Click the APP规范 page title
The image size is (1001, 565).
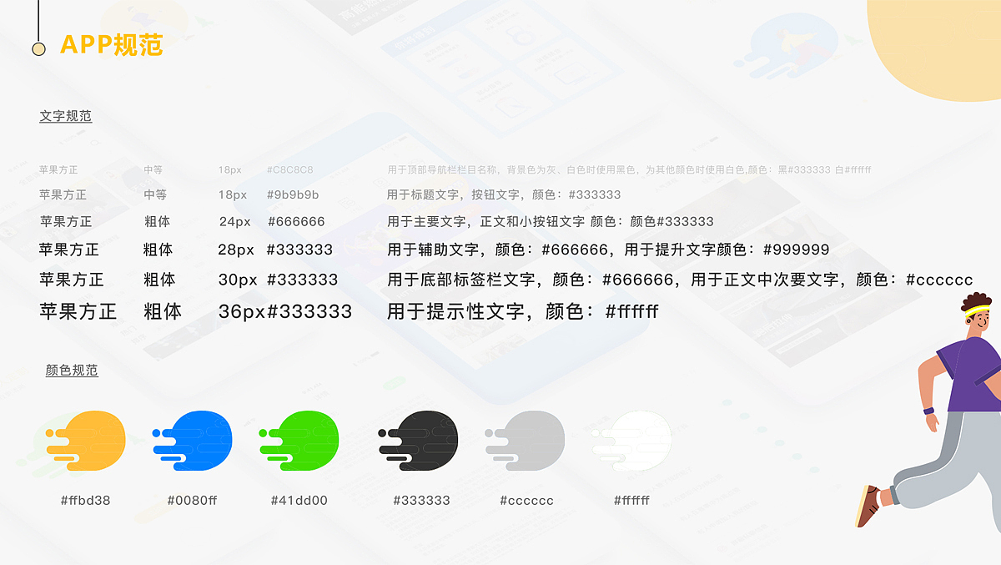tap(112, 45)
